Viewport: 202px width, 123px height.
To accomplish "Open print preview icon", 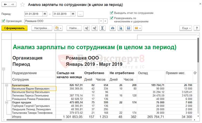I will 121,28.
